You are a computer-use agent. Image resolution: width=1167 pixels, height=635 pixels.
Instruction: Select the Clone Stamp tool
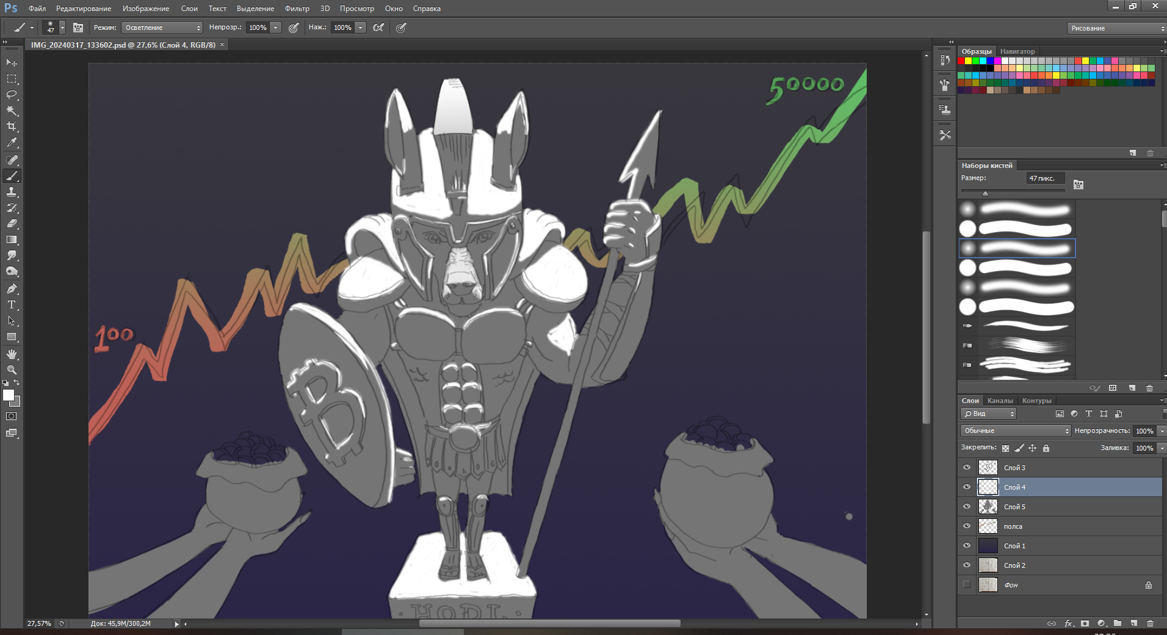click(x=12, y=192)
